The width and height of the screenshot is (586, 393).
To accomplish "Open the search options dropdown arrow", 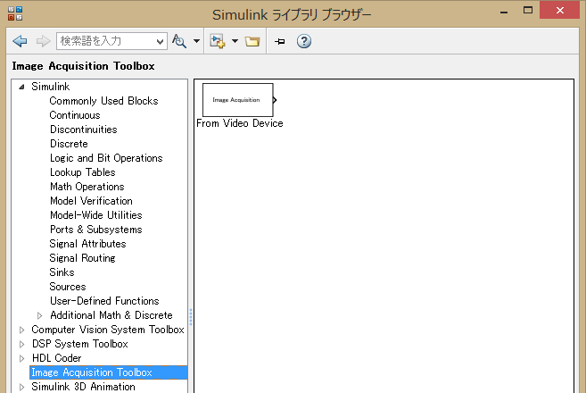I will 196,41.
